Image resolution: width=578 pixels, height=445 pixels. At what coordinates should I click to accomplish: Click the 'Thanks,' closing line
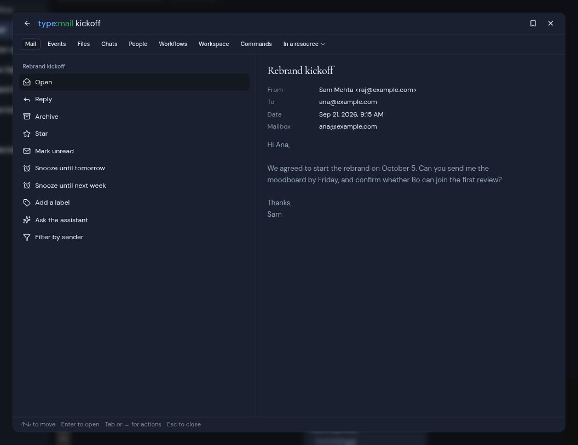coord(279,203)
